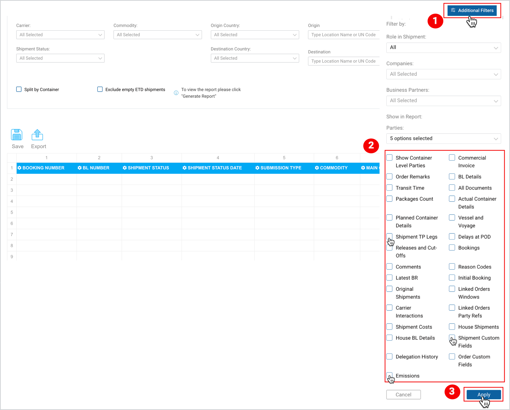Enable Shipment Costs checkbox
The width and height of the screenshot is (510, 410).
(389, 326)
